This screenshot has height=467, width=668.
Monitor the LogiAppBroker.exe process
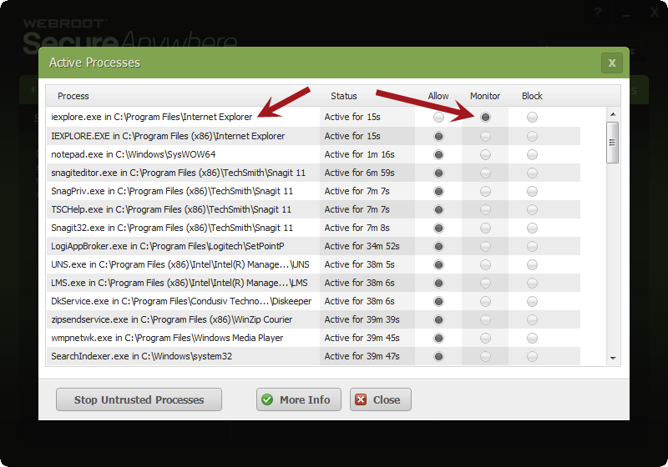click(485, 246)
